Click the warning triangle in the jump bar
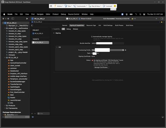 [x=162, y=22]
